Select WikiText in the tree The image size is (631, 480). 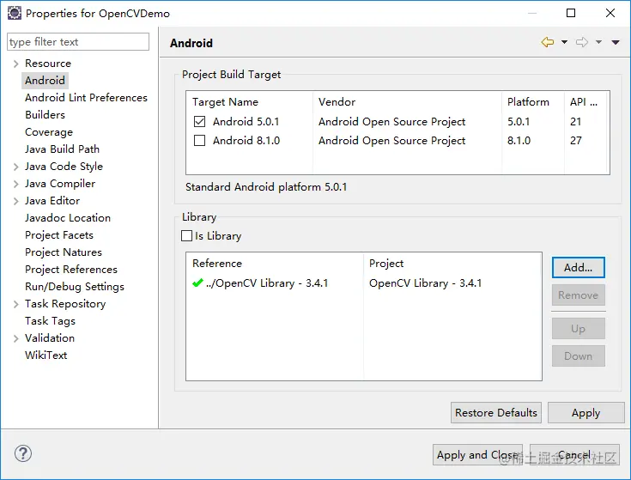tap(46, 355)
